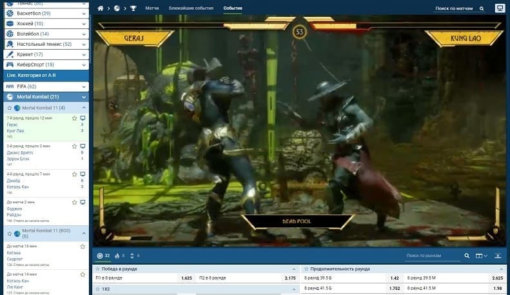Viewport: 510px width, 295px height.
Task: Click the Поиск по матчам search field
Action: tap(454, 8)
